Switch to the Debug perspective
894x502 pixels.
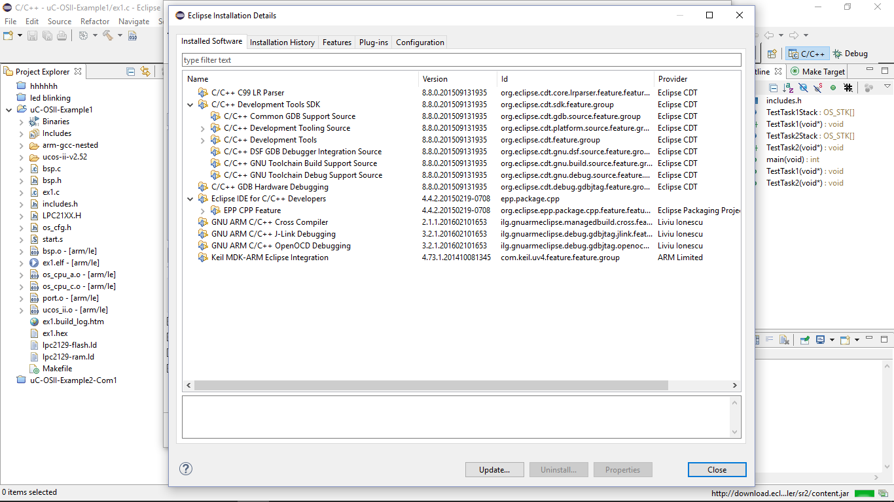(850, 54)
